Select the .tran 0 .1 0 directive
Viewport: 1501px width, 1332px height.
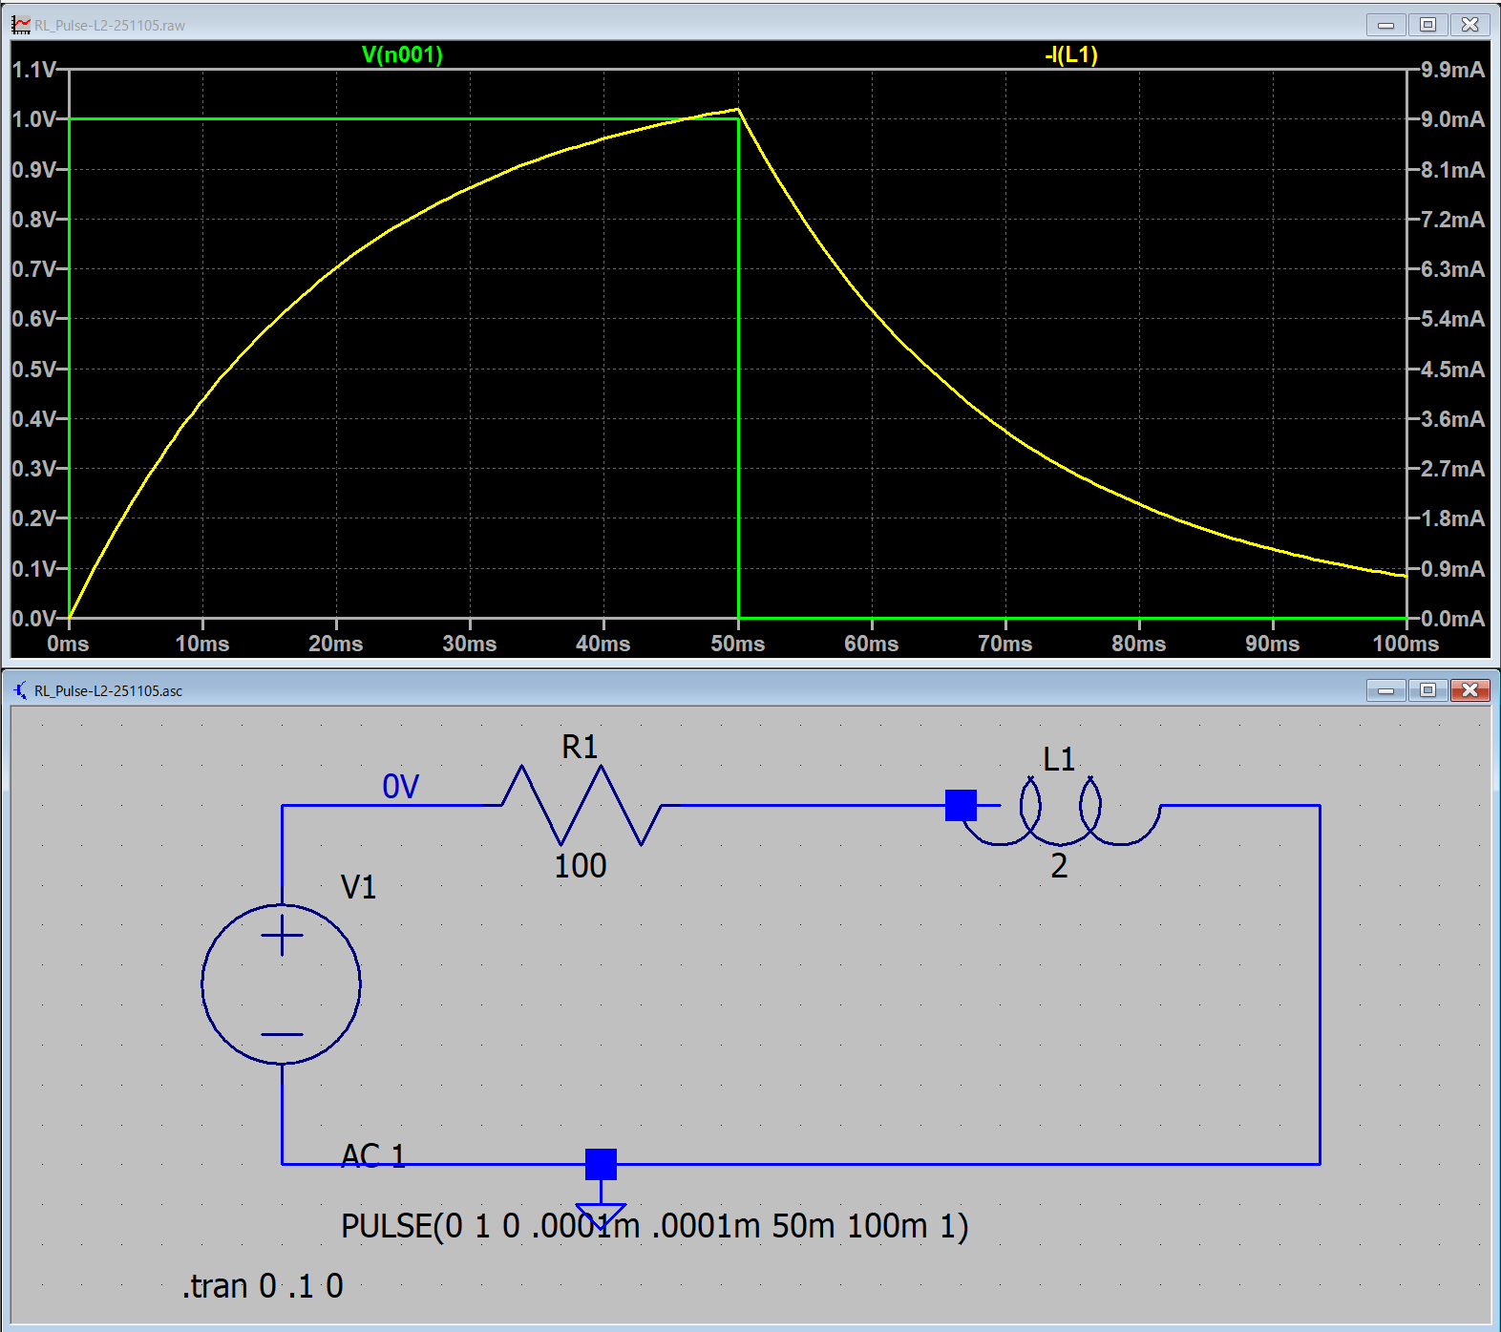[263, 1286]
